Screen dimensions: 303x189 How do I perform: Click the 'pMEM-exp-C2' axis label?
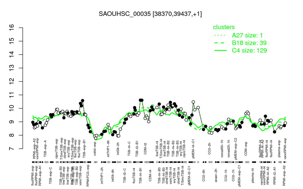[236, 148]
